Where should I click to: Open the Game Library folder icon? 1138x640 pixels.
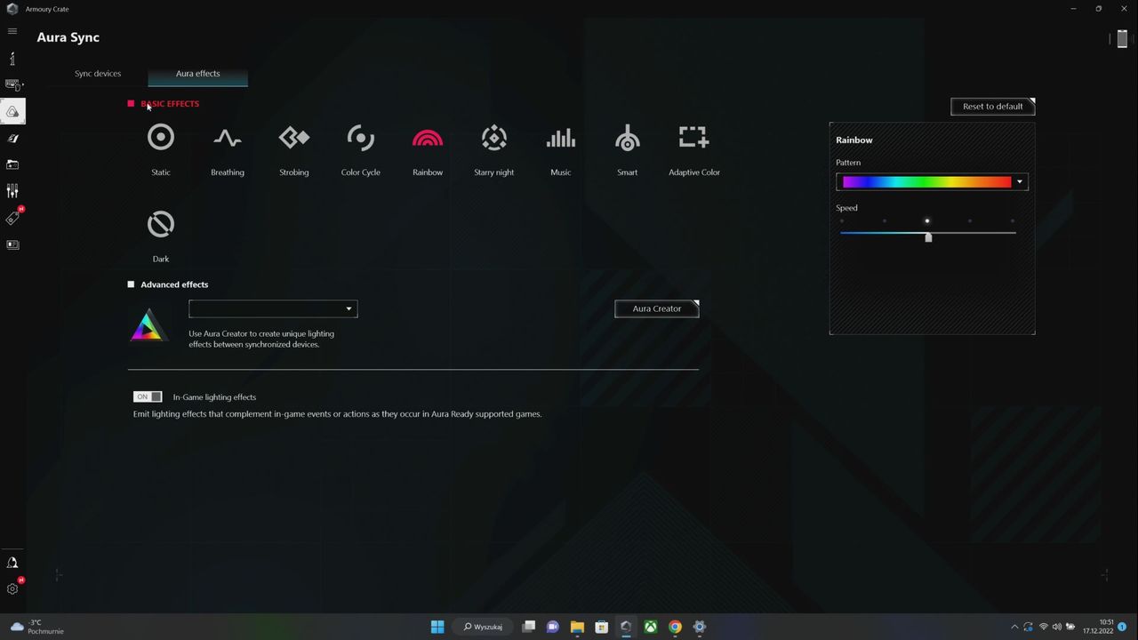(12, 164)
